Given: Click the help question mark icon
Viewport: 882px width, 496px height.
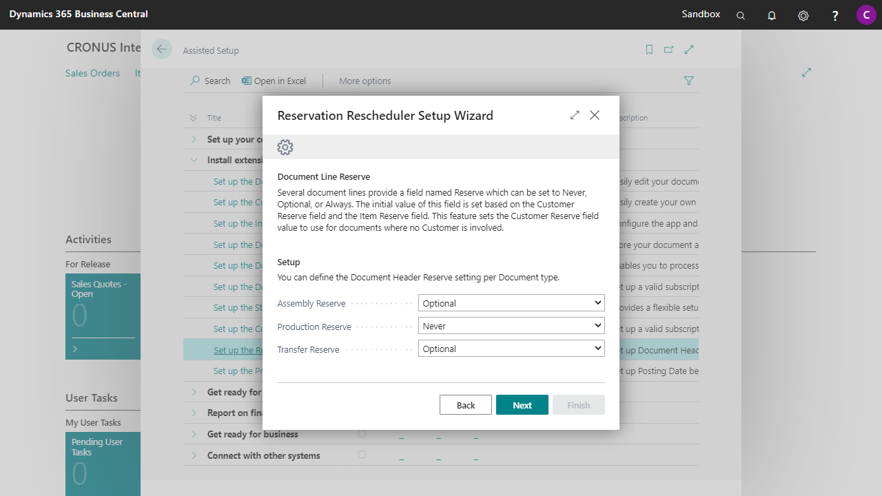Looking at the screenshot, I should click(835, 15).
